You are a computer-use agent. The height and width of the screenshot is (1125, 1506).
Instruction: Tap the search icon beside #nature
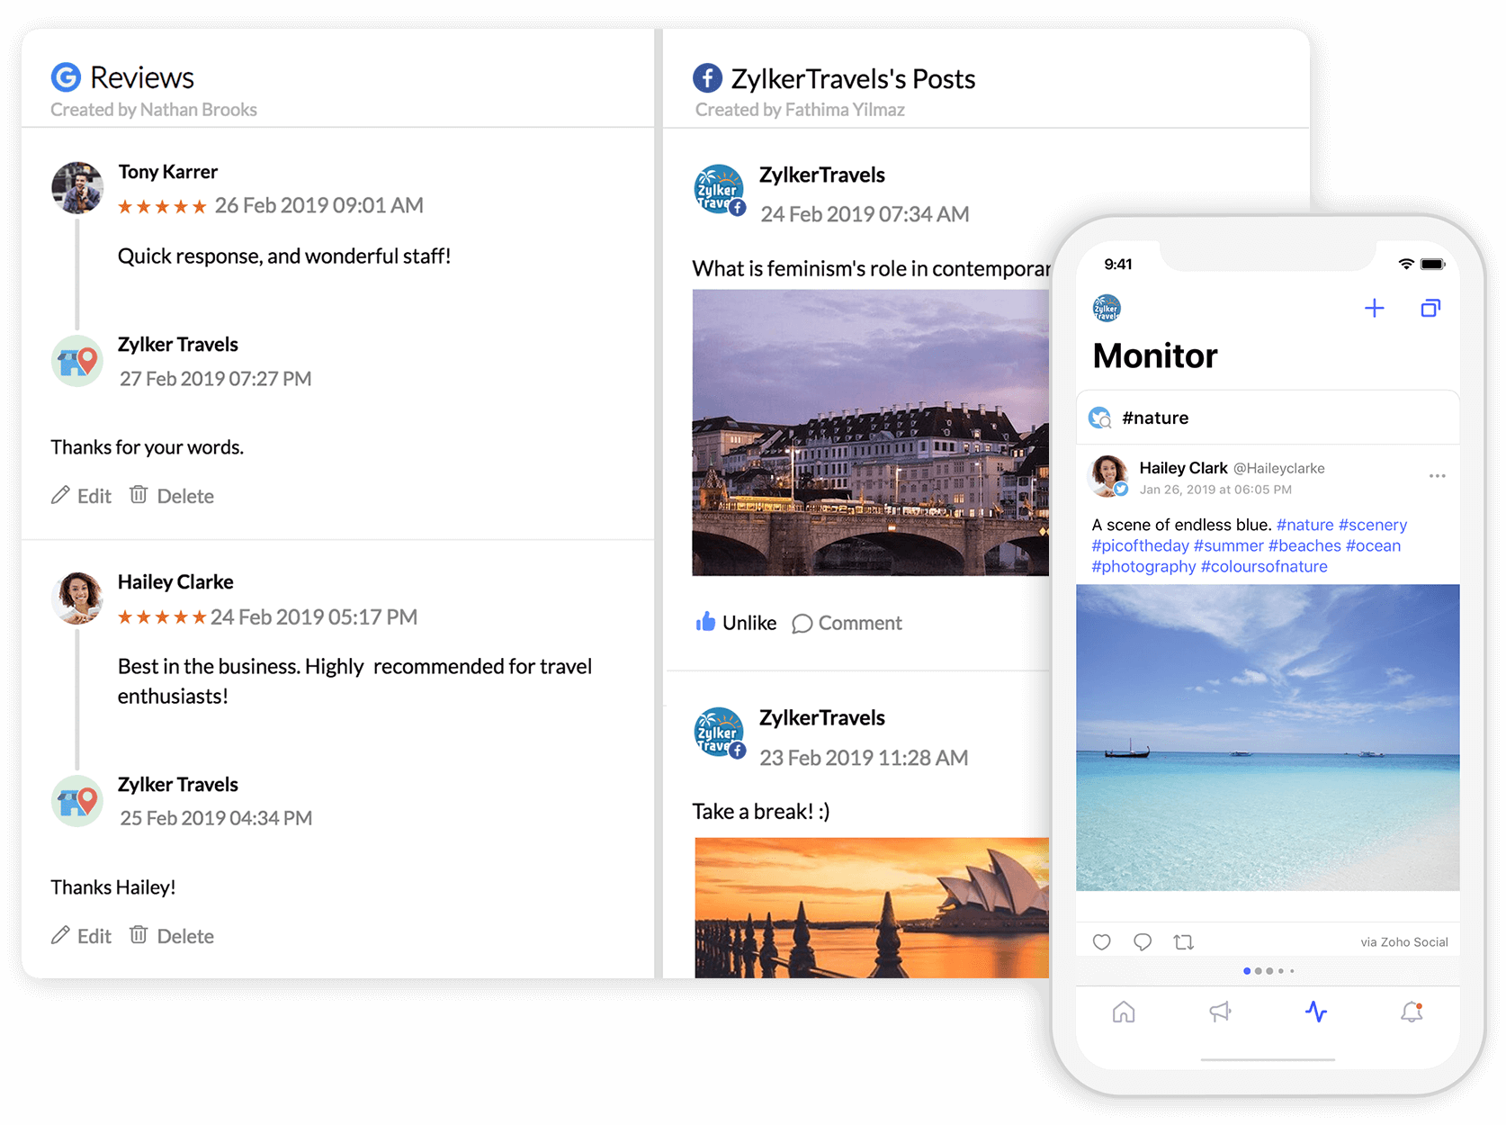pos(1100,418)
